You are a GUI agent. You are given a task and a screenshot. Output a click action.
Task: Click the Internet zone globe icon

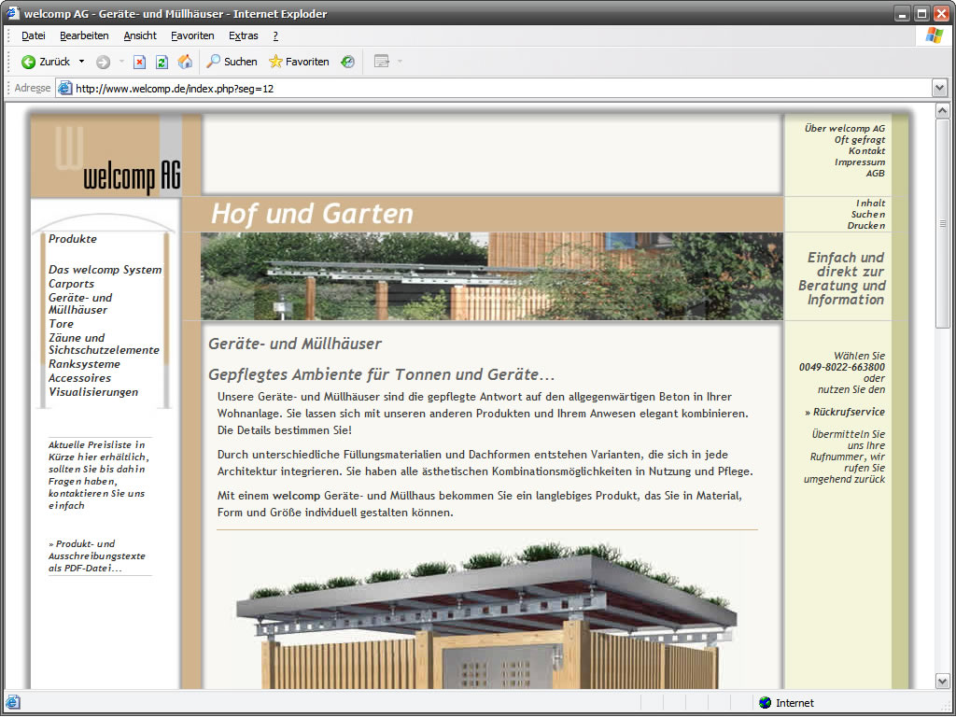pos(766,702)
